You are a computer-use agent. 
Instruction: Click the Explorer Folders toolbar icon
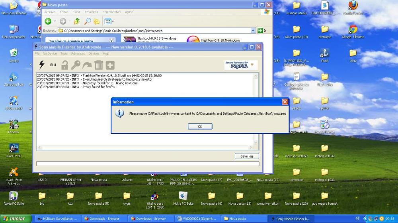[x=96, y=21]
